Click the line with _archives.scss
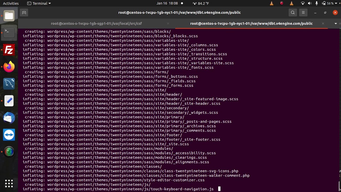Image resolution: width=341 pixels, height=192 pixels. (119, 126)
